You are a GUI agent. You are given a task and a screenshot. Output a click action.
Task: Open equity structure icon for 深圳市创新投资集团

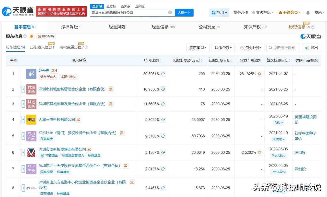pyautogui.click(x=89, y=149)
